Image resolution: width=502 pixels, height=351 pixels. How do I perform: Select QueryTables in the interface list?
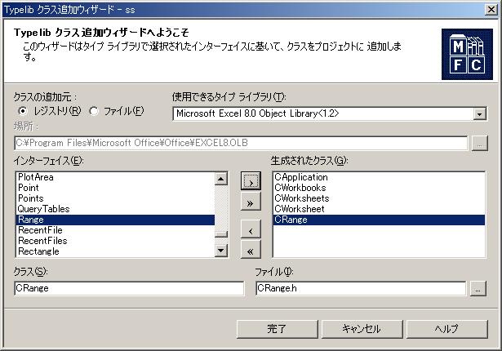point(115,209)
